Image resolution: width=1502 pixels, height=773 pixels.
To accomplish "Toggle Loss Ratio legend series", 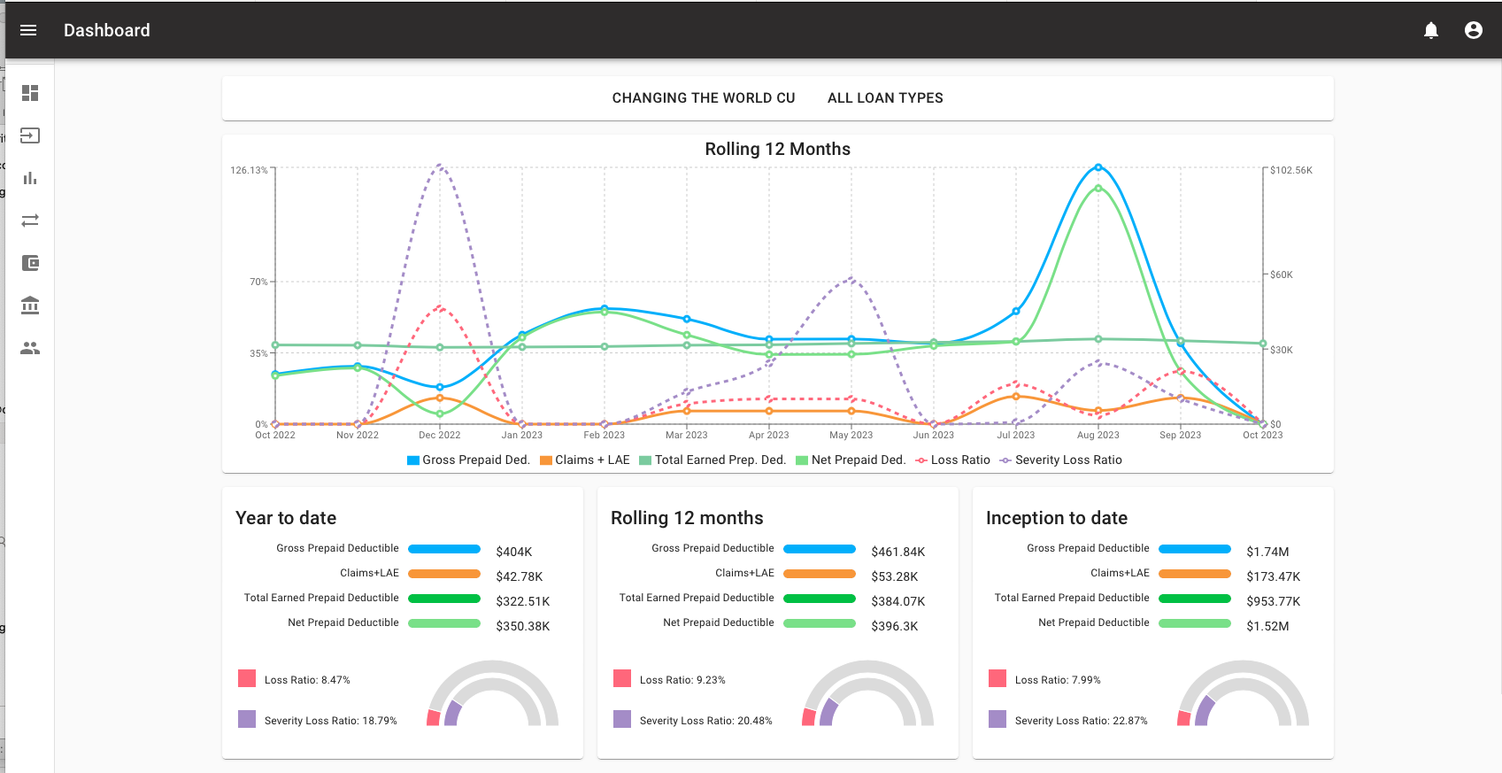I will pos(952,460).
